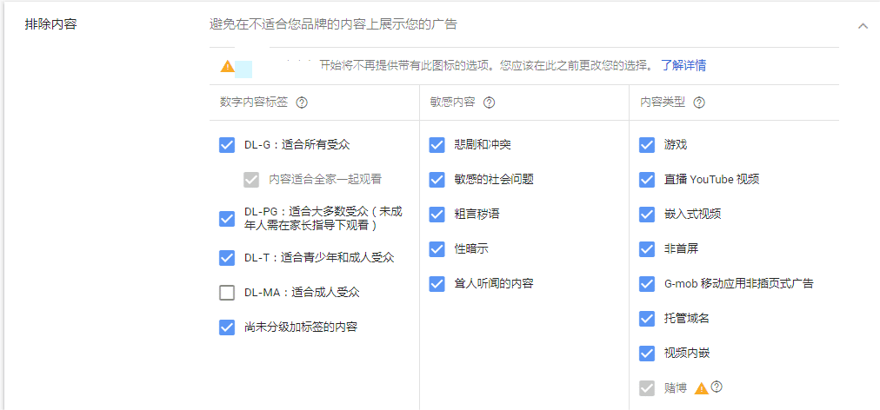The image size is (880, 410).
Task: Uncheck G-mob 移动应用非插页式广告
Action: 647,284
